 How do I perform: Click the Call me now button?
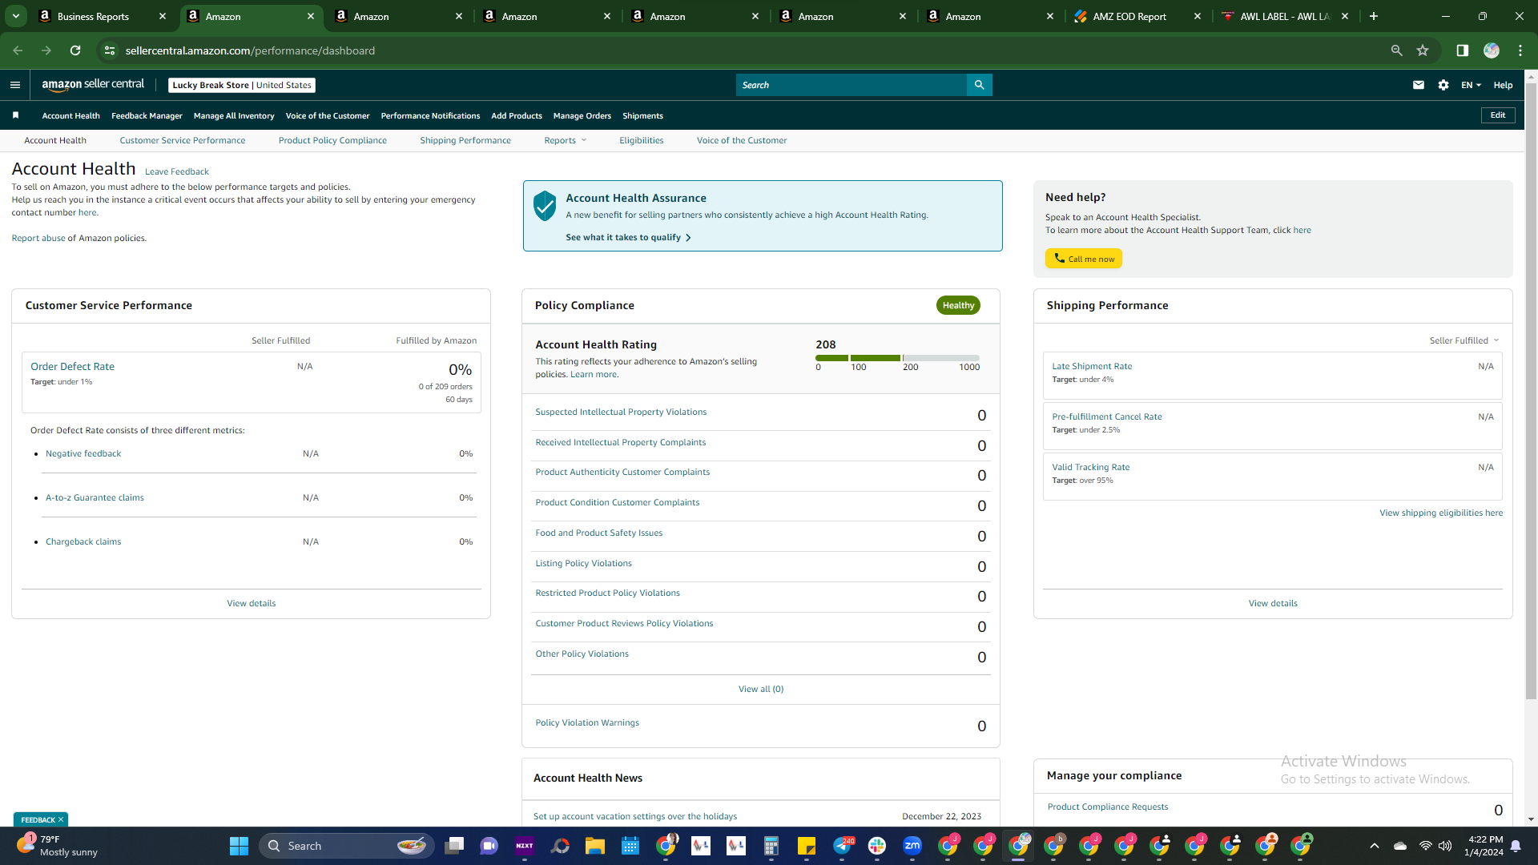tap(1083, 259)
